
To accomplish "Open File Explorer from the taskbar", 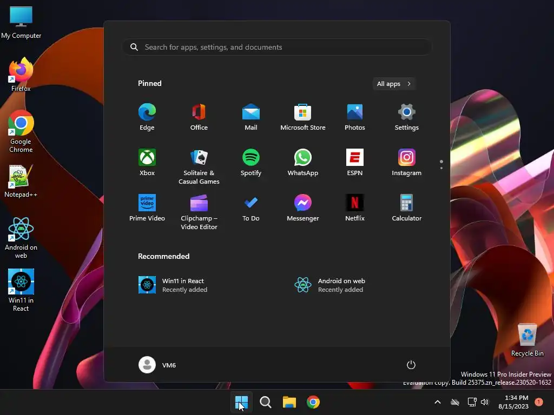I will (289, 402).
